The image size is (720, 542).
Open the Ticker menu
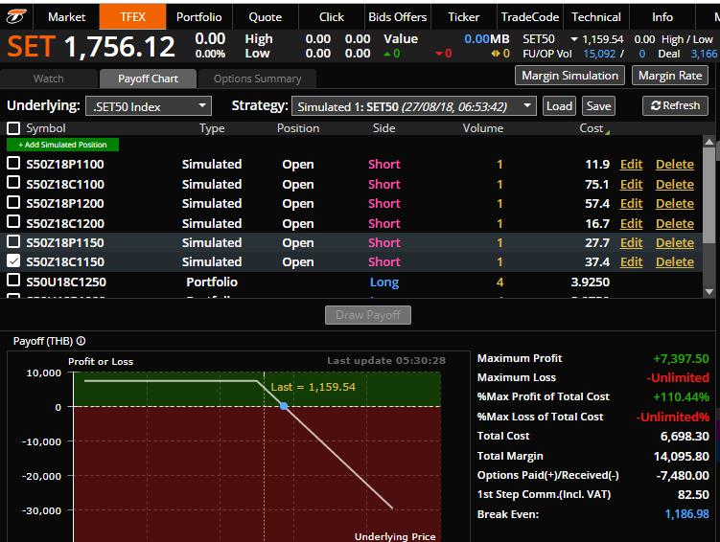coord(463,17)
